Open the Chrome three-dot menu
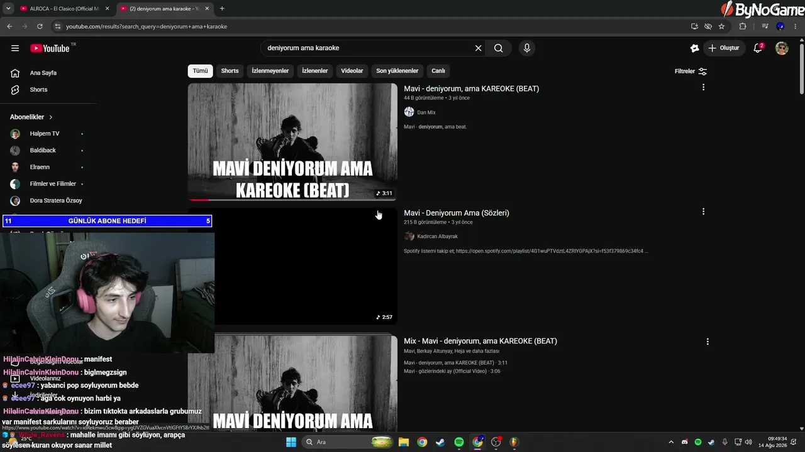 pos(796,26)
